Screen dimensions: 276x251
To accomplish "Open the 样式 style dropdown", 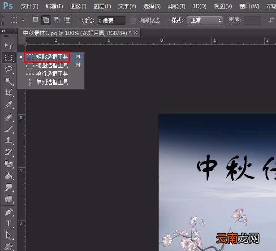I will click(x=205, y=21).
